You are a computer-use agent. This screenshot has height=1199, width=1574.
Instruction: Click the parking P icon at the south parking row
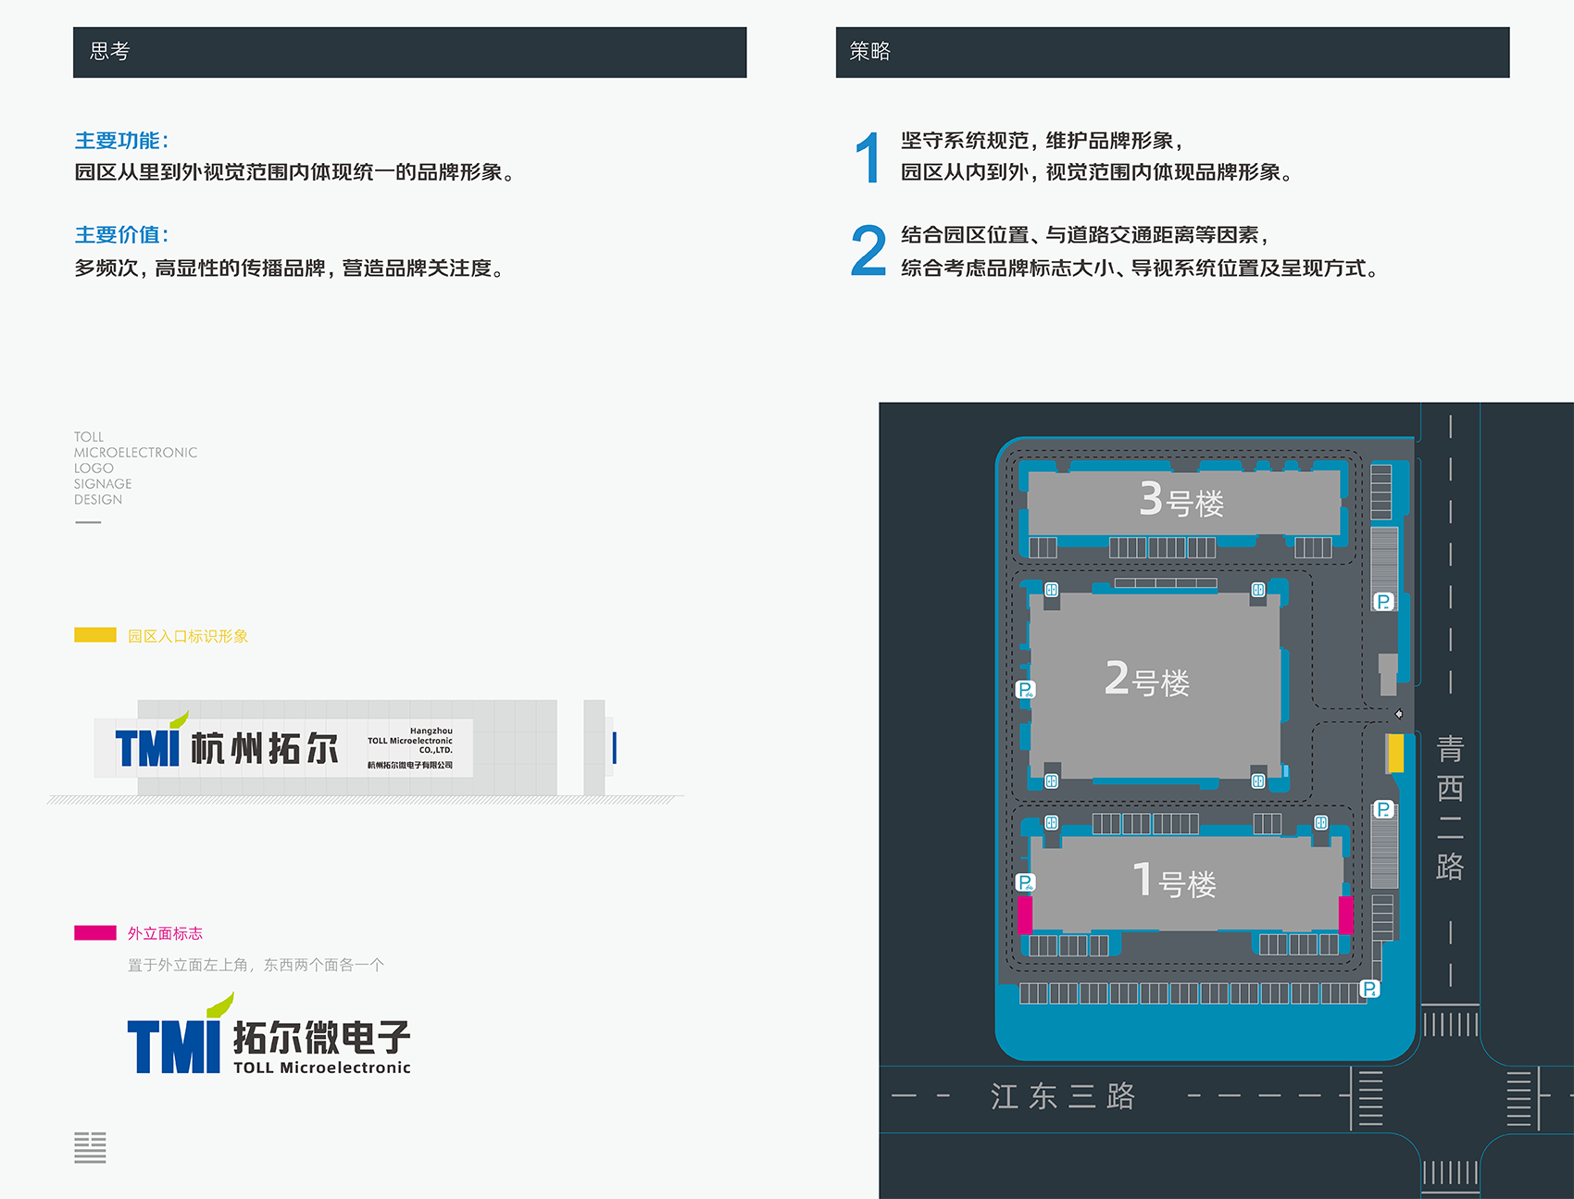(1369, 989)
